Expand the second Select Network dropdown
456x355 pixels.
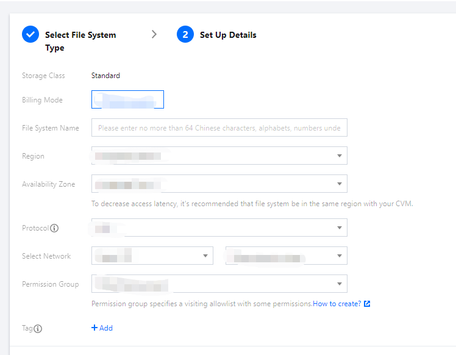(x=340, y=256)
